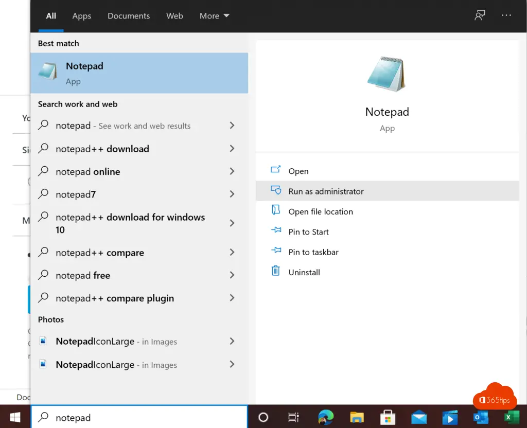Expand chevron for first NotepadIconLarge result
Image resolution: width=527 pixels, height=428 pixels.
click(x=232, y=341)
